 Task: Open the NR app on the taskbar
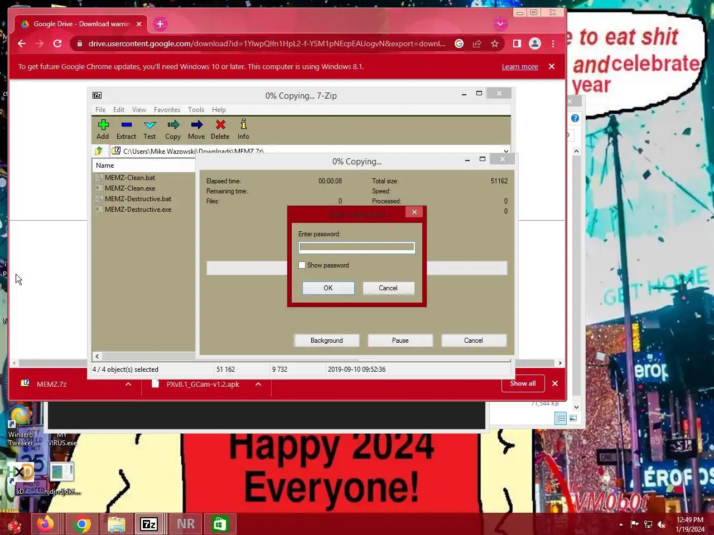(x=186, y=524)
